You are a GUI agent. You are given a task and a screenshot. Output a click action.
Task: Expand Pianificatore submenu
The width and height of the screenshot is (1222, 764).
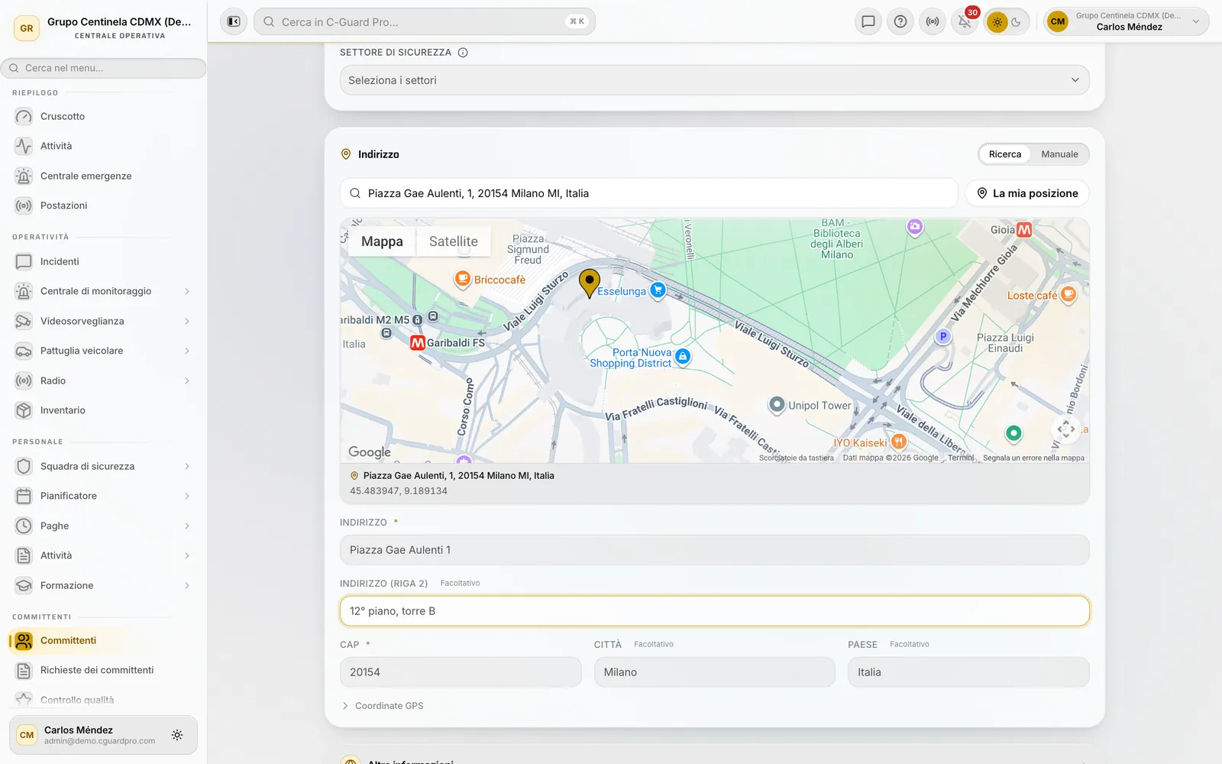tap(187, 496)
